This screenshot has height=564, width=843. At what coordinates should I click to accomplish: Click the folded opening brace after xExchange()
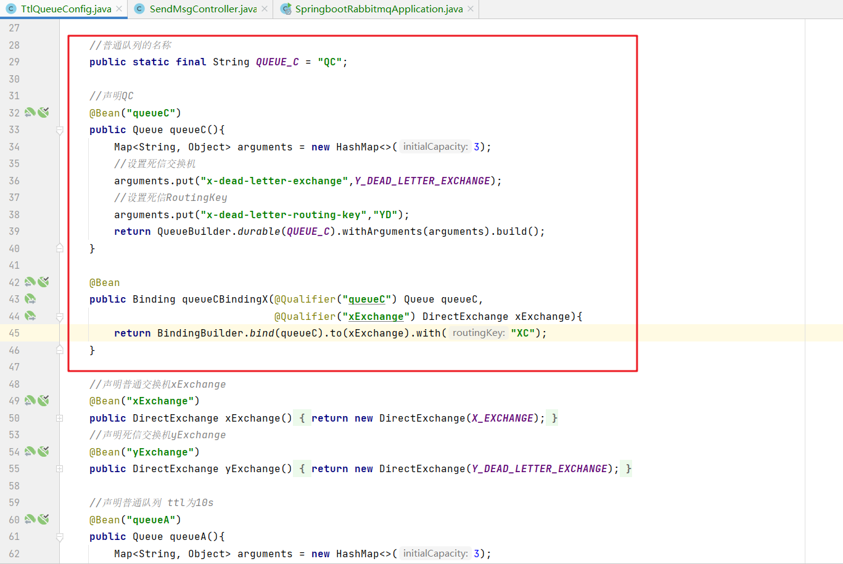[302, 418]
